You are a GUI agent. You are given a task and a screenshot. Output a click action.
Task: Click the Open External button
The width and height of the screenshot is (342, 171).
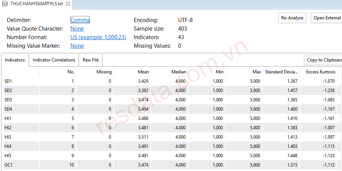tap(327, 18)
